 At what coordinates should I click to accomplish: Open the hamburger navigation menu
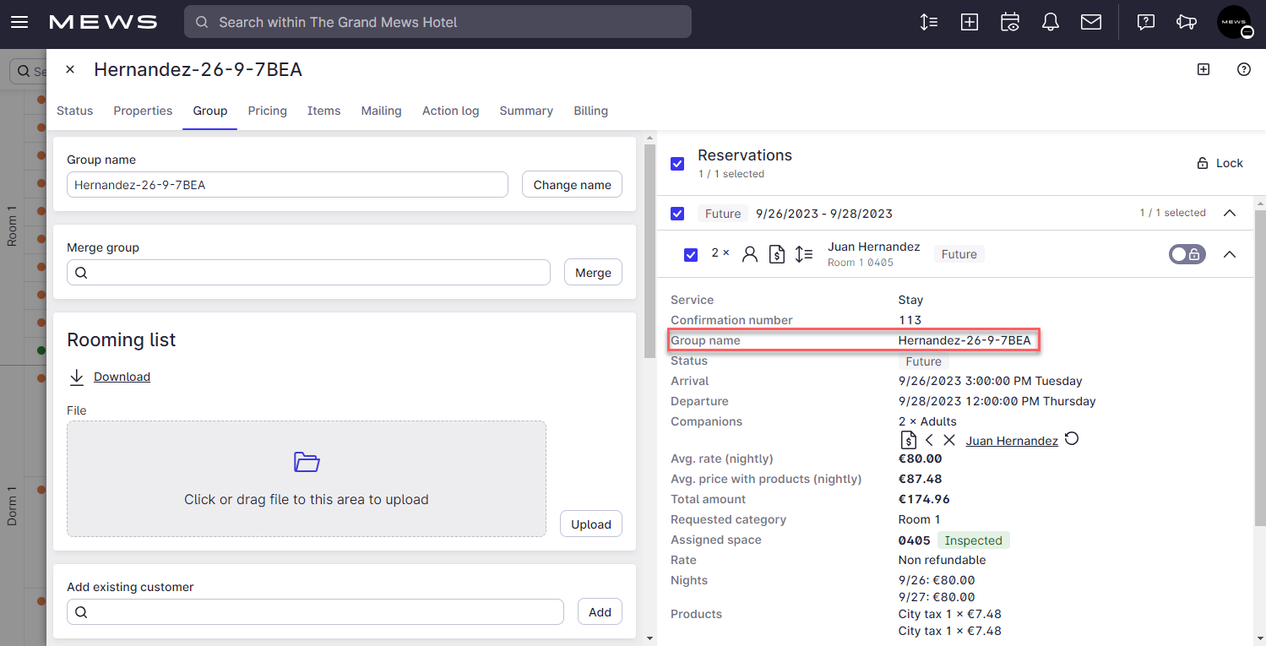click(x=19, y=22)
